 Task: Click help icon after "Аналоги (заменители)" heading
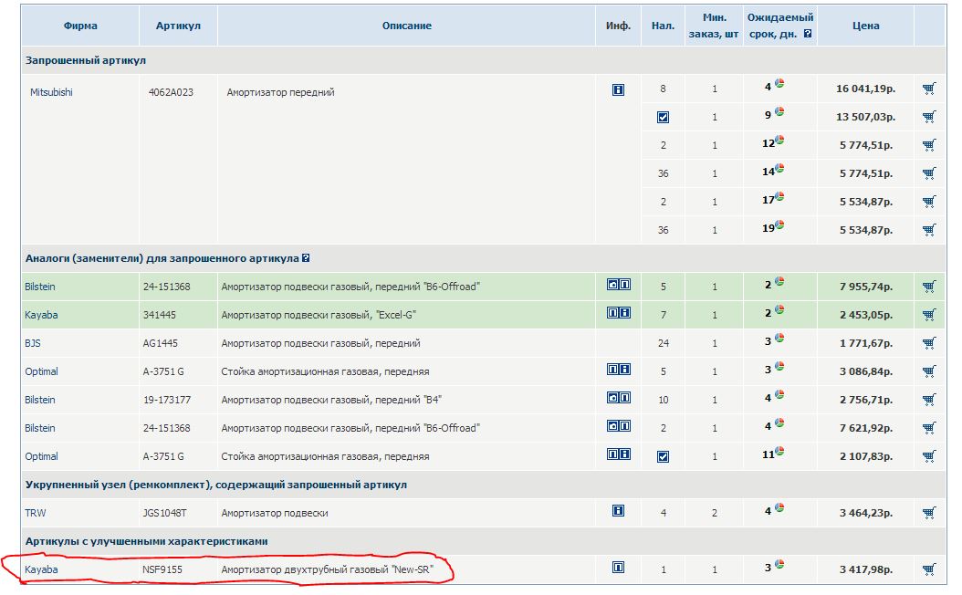click(x=306, y=258)
